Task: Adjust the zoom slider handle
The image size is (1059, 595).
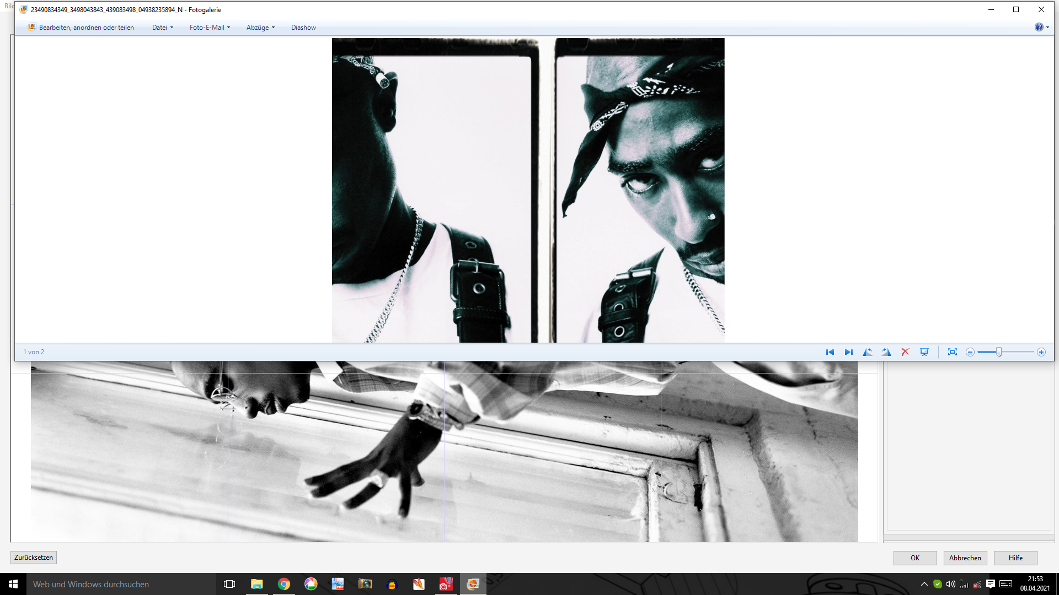Action: click(x=999, y=352)
